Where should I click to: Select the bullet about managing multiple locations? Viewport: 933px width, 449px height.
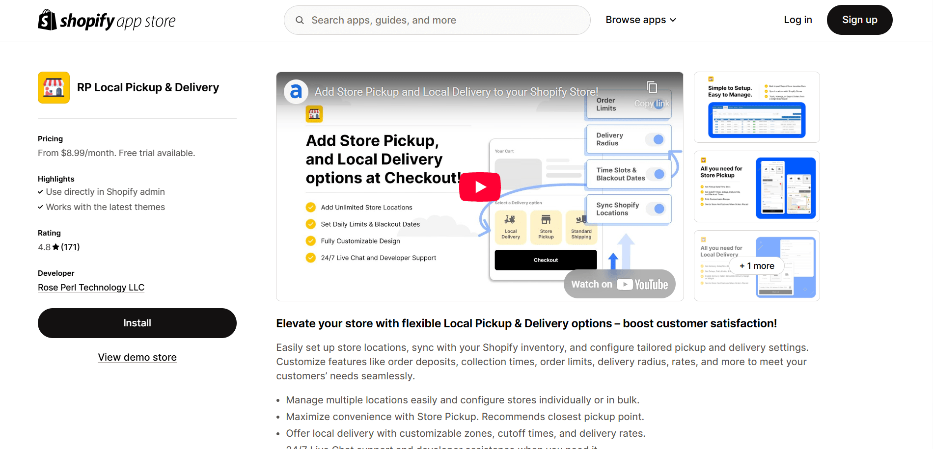pos(463,400)
